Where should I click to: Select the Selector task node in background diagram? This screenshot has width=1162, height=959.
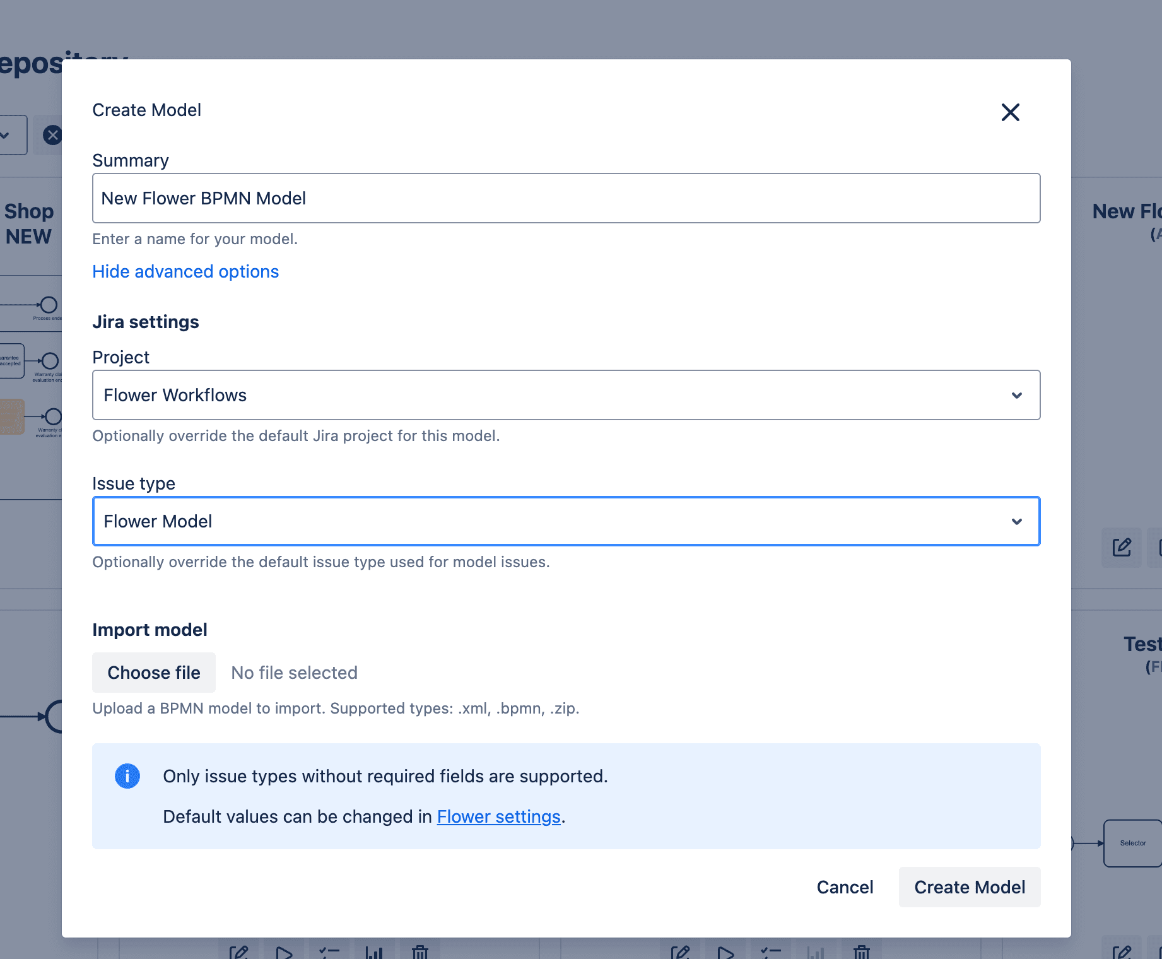[x=1132, y=843]
